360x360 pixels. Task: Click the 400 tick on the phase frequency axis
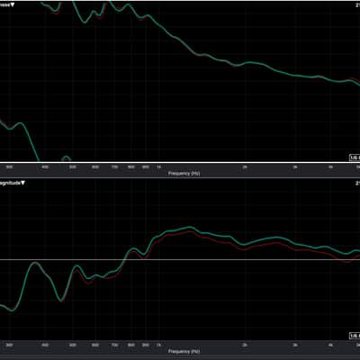[45, 166]
